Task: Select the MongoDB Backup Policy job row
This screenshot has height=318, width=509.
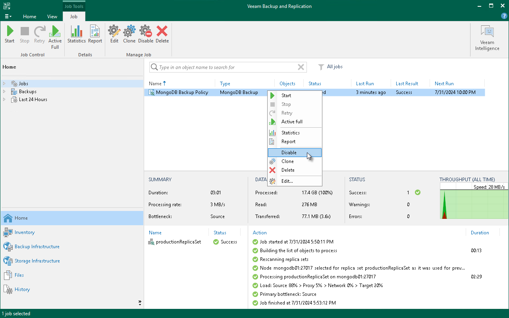Action: pyautogui.click(x=314, y=92)
